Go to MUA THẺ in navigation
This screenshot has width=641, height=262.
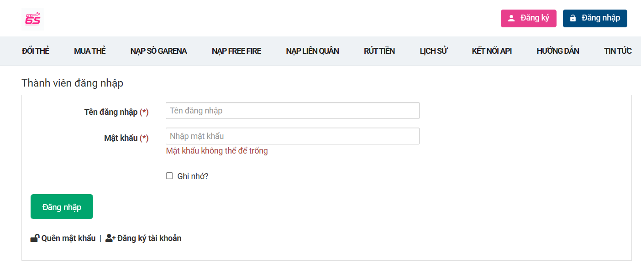[x=89, y=51]
